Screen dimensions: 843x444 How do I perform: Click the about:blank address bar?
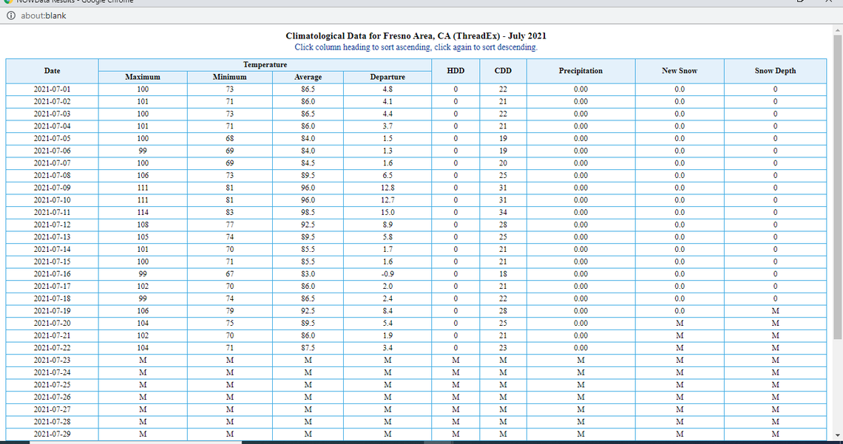(44, 15)
